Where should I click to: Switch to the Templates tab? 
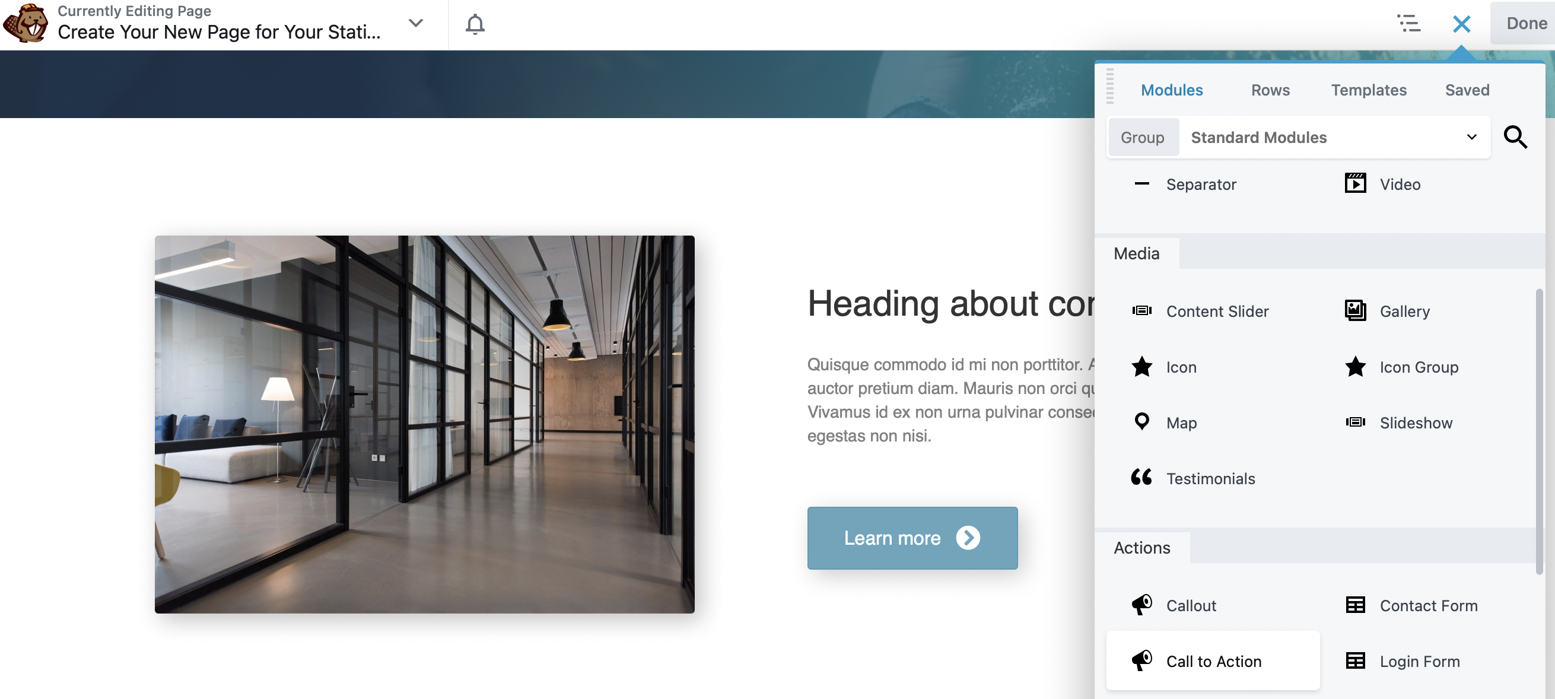[1369, 89]
